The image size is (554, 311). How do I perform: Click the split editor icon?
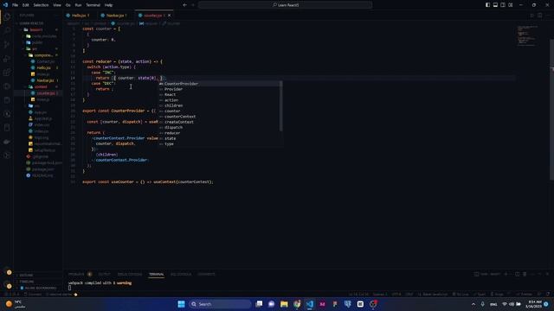coord(540,16)
